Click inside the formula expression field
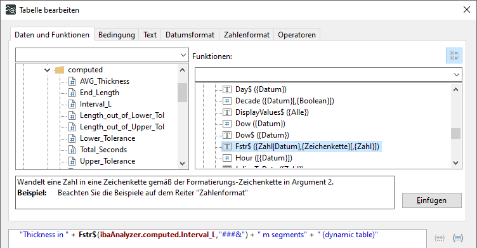The height and width of the screenshot is (248, 477). click(x=218, y=238)
